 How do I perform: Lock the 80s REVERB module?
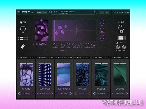(x=68, y=58)
